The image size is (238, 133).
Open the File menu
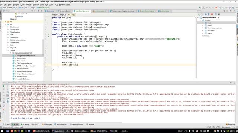tap(1, 5)
